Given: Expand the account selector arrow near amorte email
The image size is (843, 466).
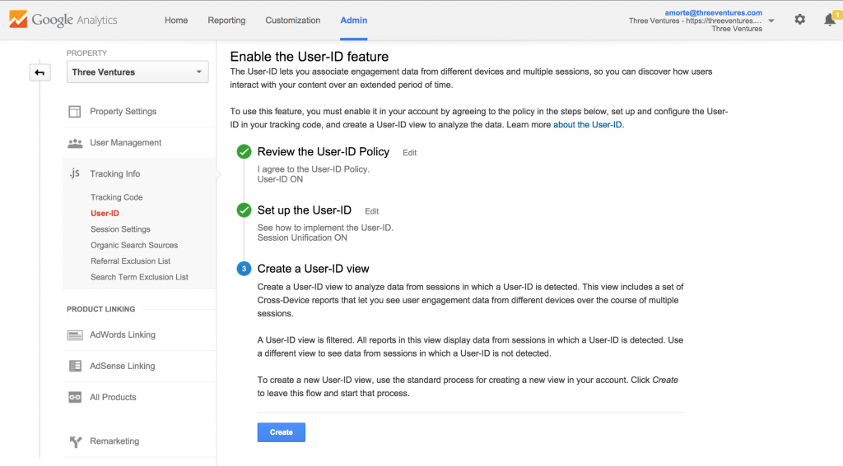Looking at the screenshot, I should pos(771,21).
